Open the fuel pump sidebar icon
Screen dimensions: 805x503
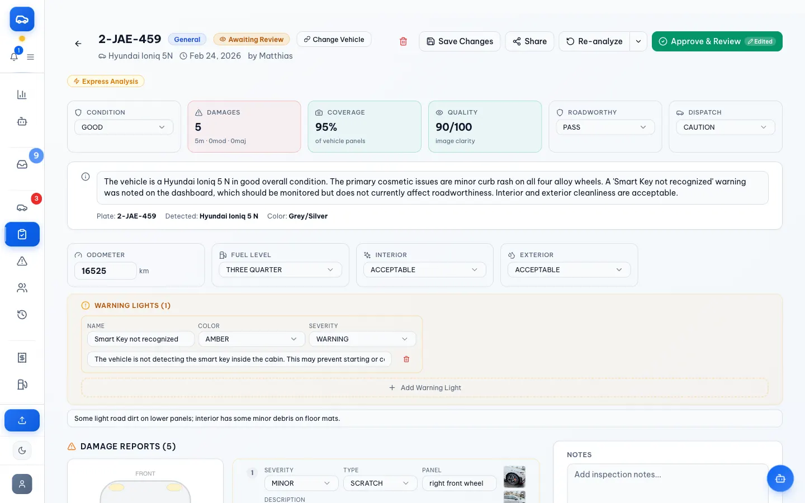pos(22,385)
